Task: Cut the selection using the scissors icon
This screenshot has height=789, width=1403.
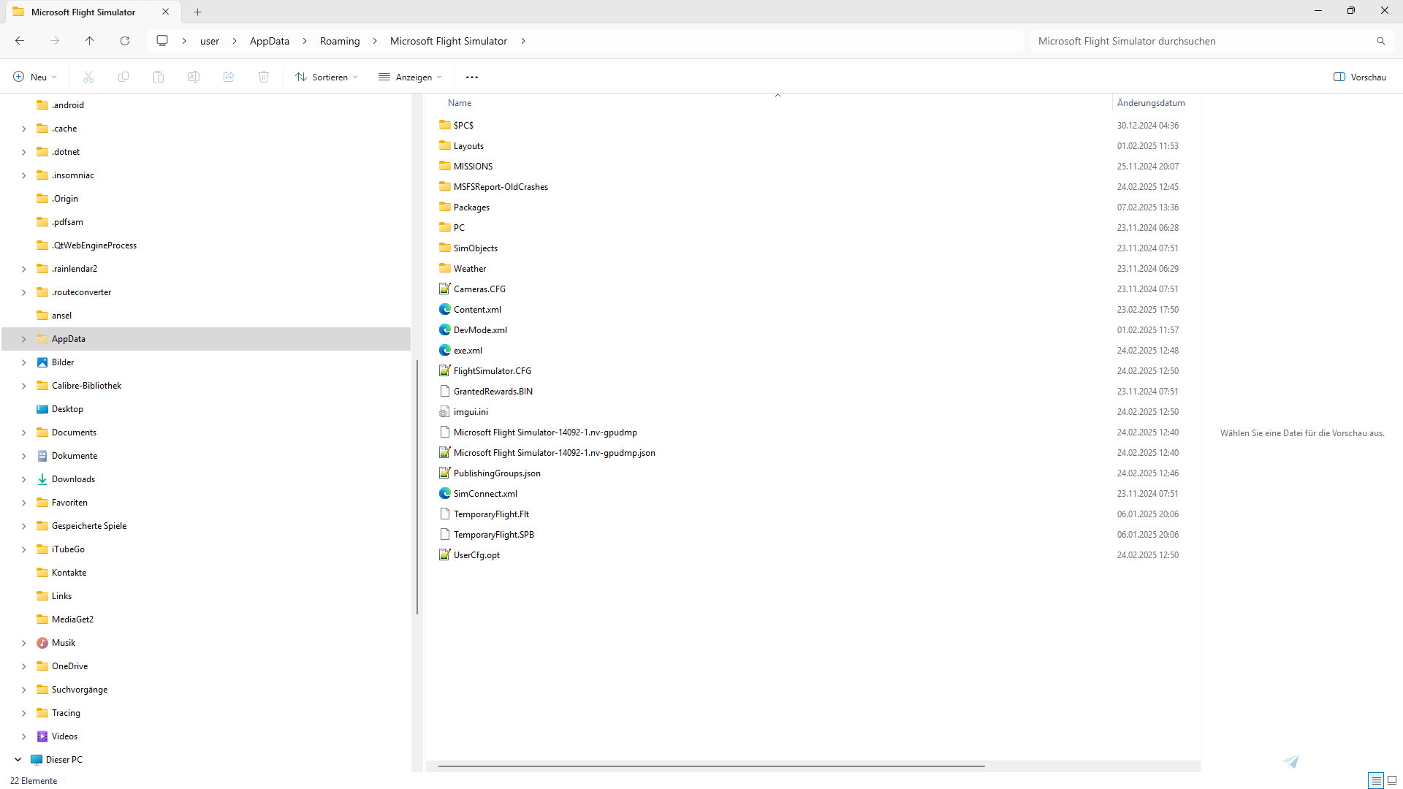Action: pyautogui.click(x=88, y=77)
